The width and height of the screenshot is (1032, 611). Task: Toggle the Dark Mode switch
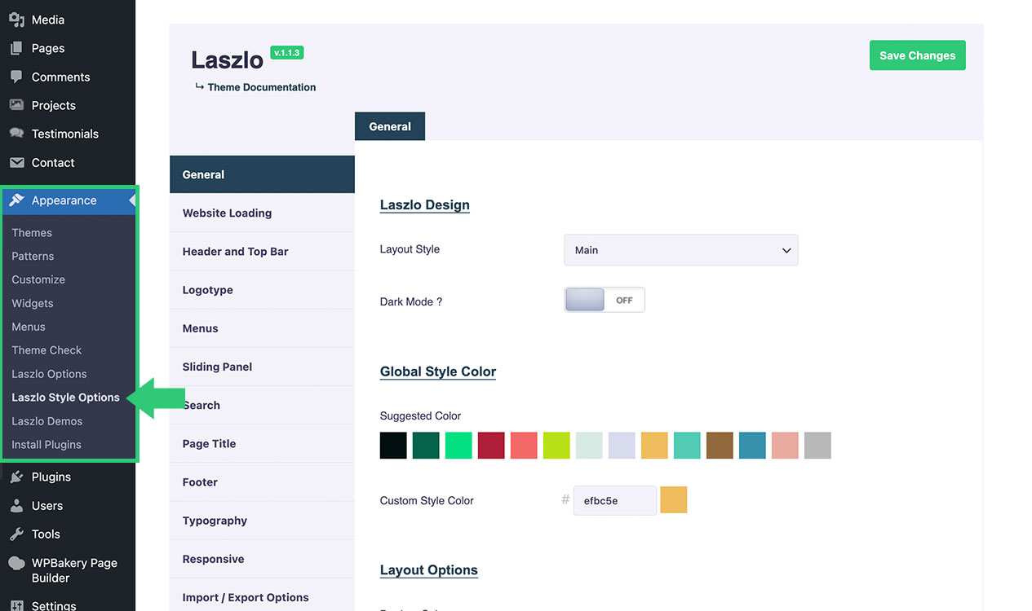coord(604,300)
